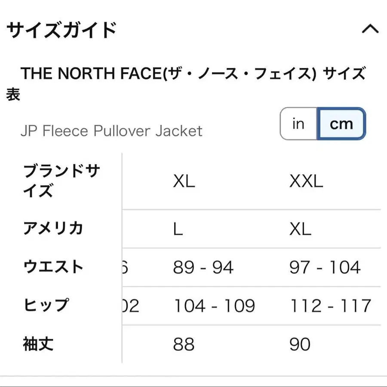This screenshot has height=387, width=387.
Task: Select the アメリカ row label
Action: tap(53, 228)
